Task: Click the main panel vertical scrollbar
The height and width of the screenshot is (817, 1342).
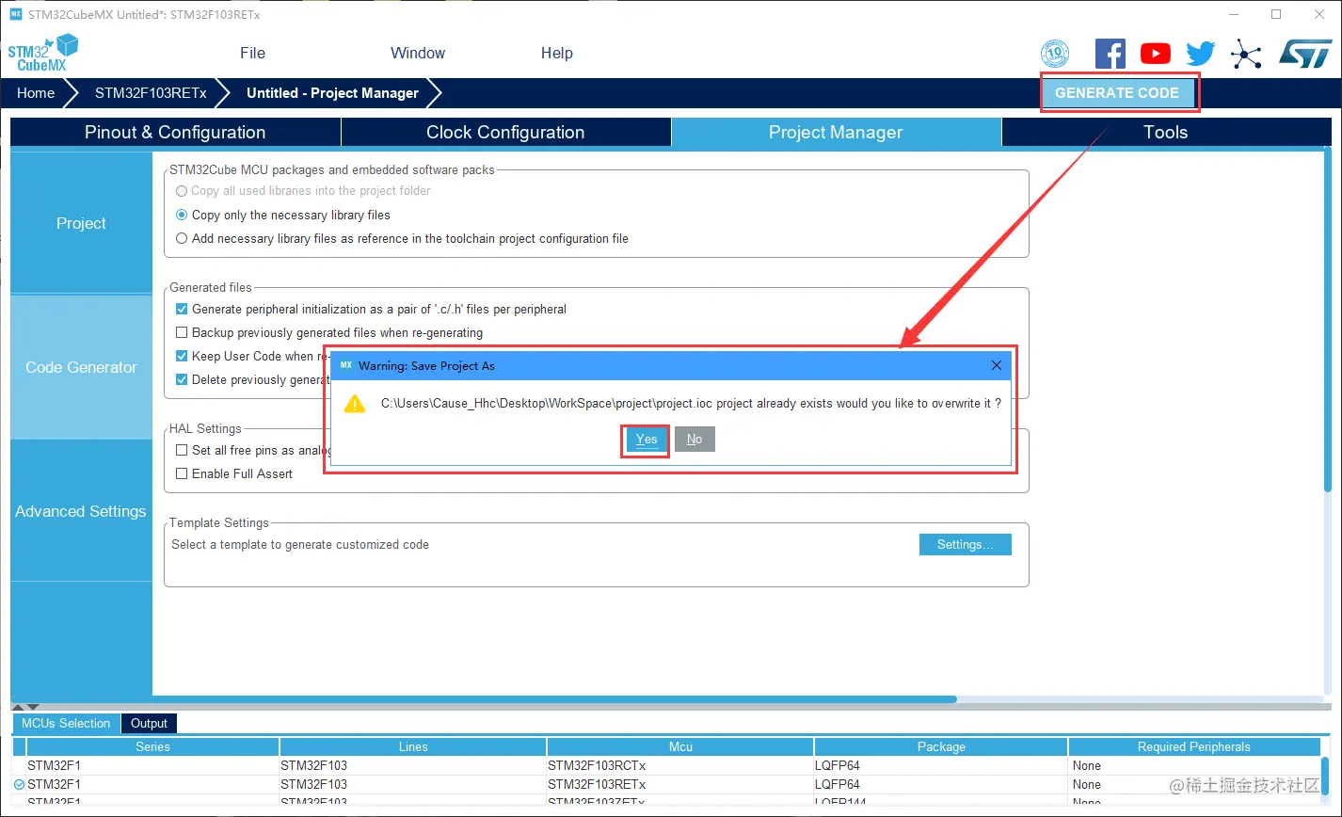Action: [1327, 320]
